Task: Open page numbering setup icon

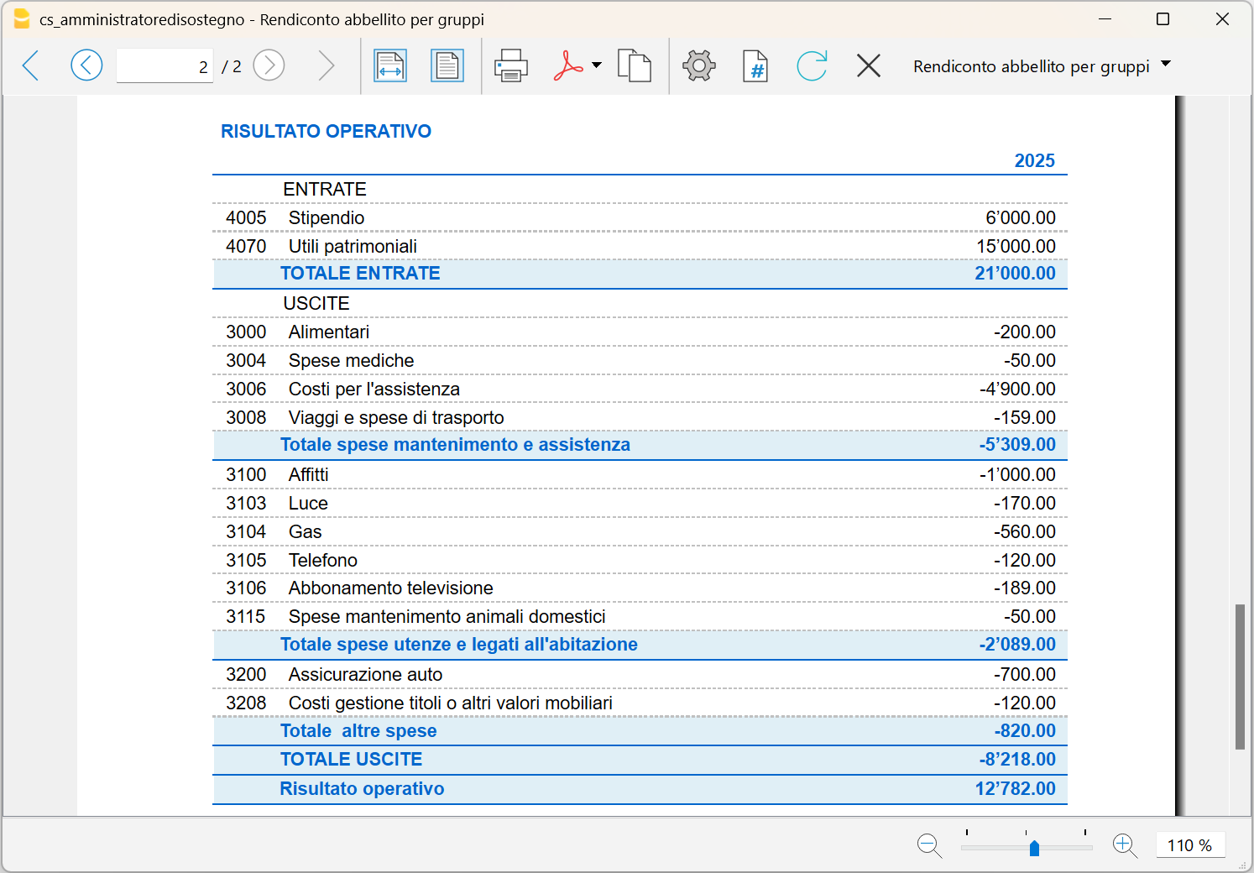Action: 755,66
